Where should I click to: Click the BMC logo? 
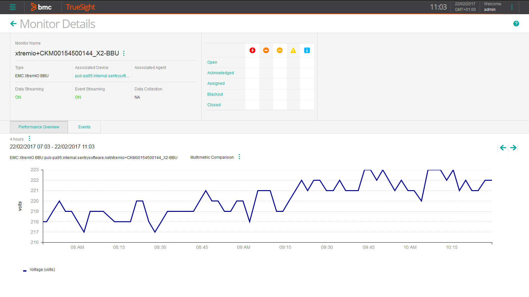(x=41, y=7)
